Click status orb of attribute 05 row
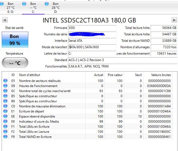This screenshot has width=178, height=151. coord(5,81)
